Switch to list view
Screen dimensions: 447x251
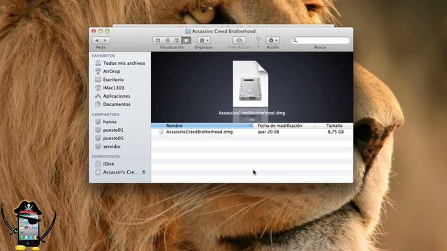(168, 40)
